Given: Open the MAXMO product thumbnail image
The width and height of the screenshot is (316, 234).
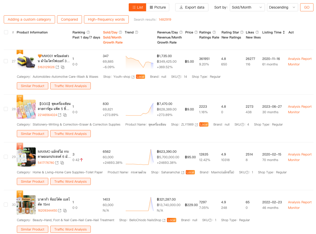Looking at the screenshot, I should coord(26,157).
